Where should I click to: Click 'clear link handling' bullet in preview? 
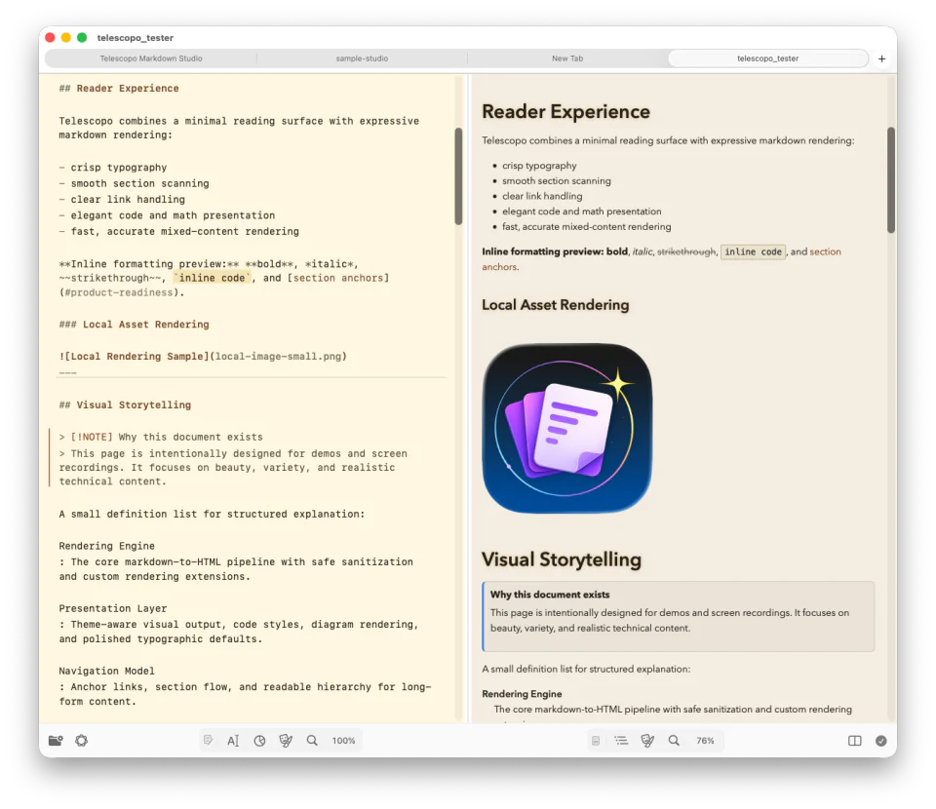(x=542, y=196)
